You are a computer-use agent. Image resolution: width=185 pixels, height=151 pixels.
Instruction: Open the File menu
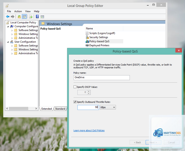(9, 11)
